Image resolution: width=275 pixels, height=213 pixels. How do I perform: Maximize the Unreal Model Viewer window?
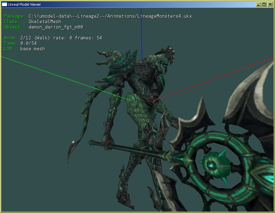click(x=264, y=4)
